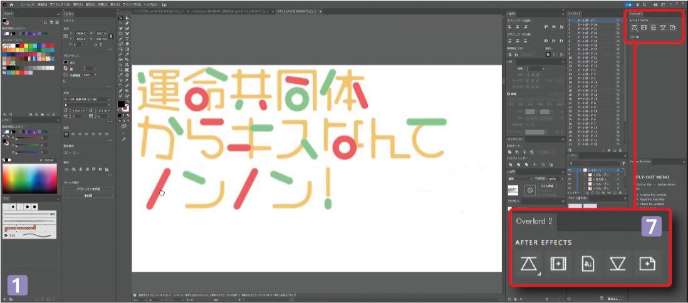Expand or collapse レイヤー 1 in Layers panel
688x303 pixels.
[x=580, y=170]
